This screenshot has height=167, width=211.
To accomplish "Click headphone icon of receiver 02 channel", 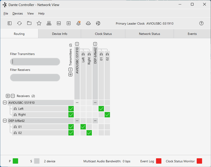I will click(15, 133).
